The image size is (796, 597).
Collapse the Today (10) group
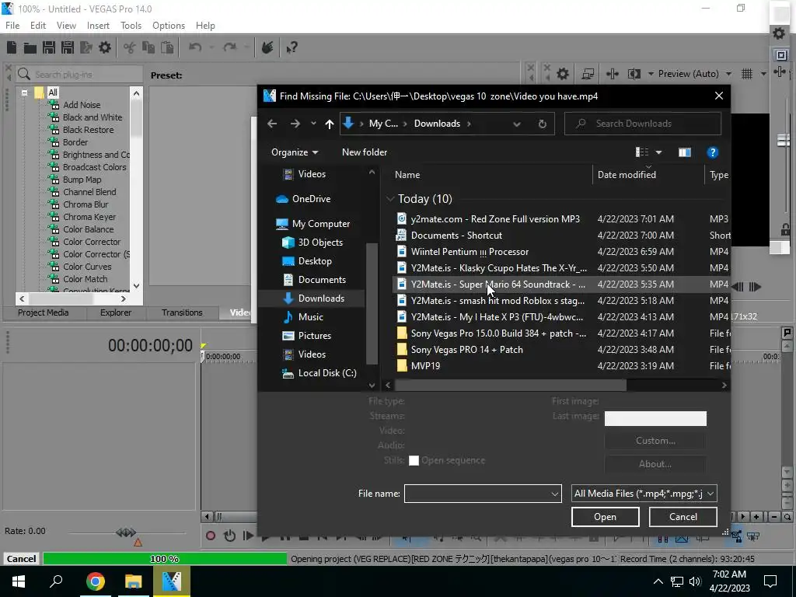pos(390,199)
